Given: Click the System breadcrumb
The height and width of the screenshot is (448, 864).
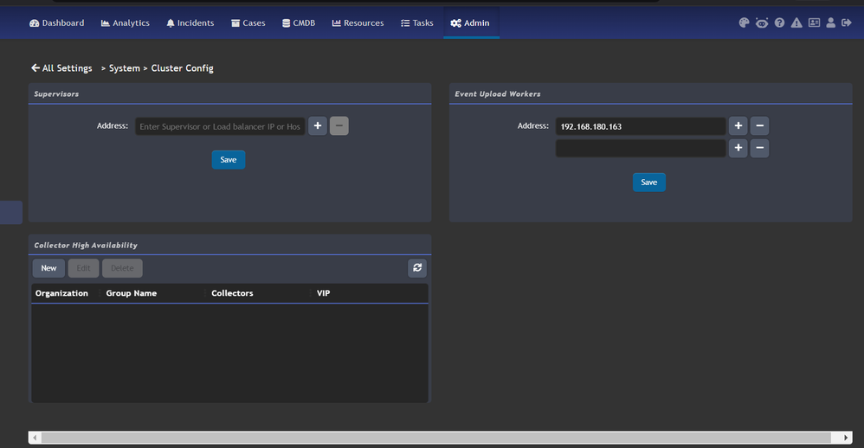Looking at the screenshot, I should click(x=124, y=67).
